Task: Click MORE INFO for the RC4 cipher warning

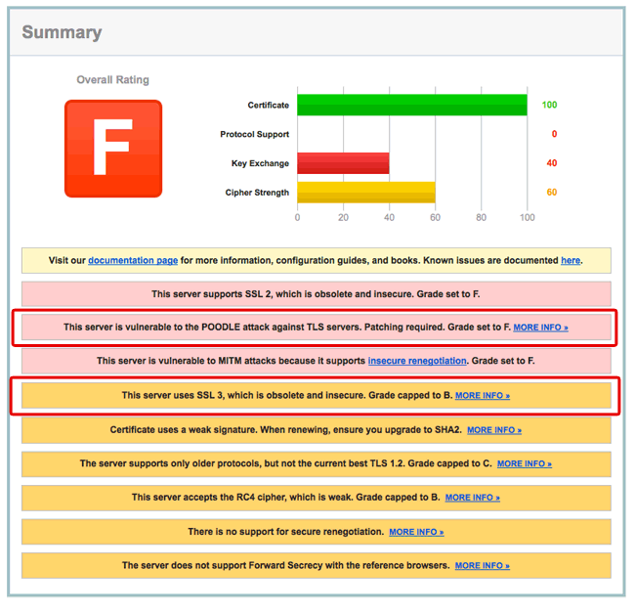Action: [x=472, y=498]
